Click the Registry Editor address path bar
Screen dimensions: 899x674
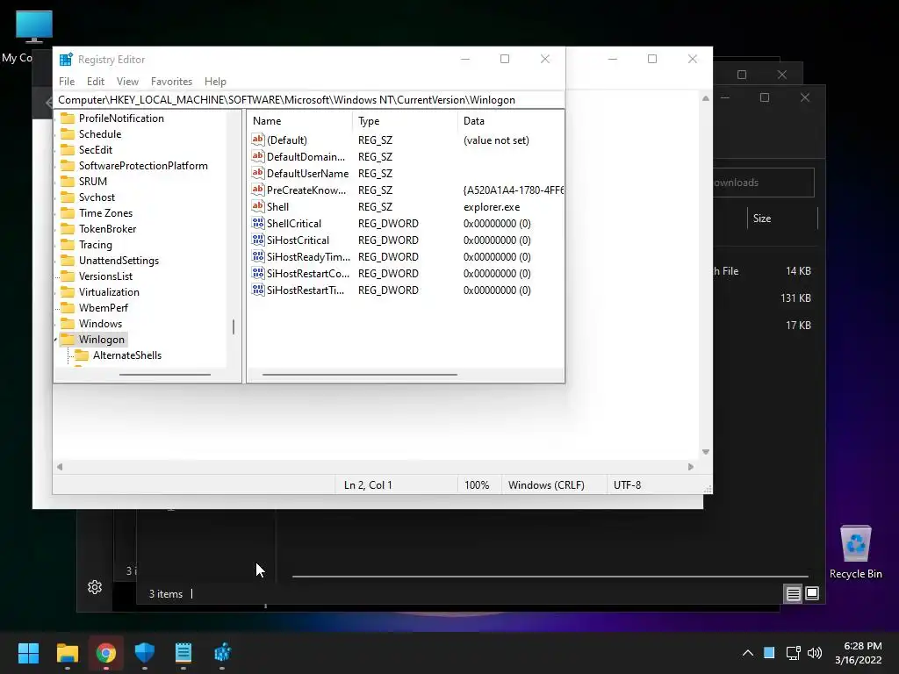coord(310,100)
